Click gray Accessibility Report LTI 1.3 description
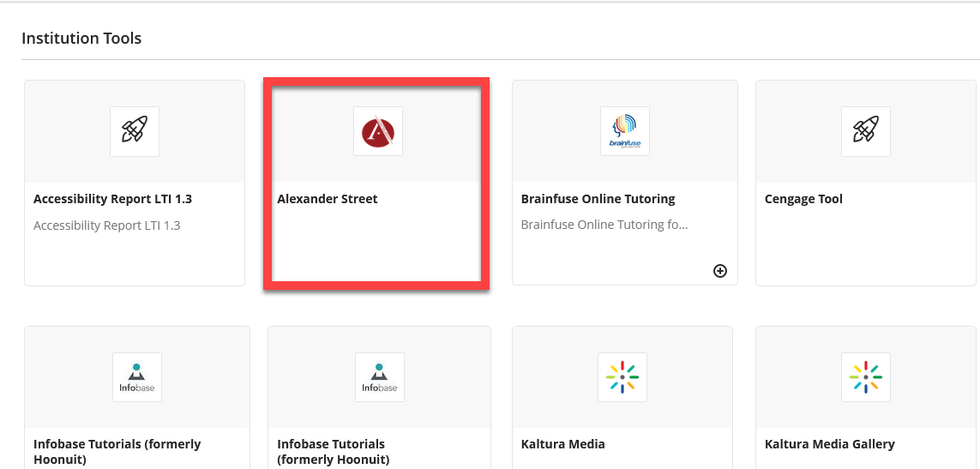 click(x=107, y=225)
